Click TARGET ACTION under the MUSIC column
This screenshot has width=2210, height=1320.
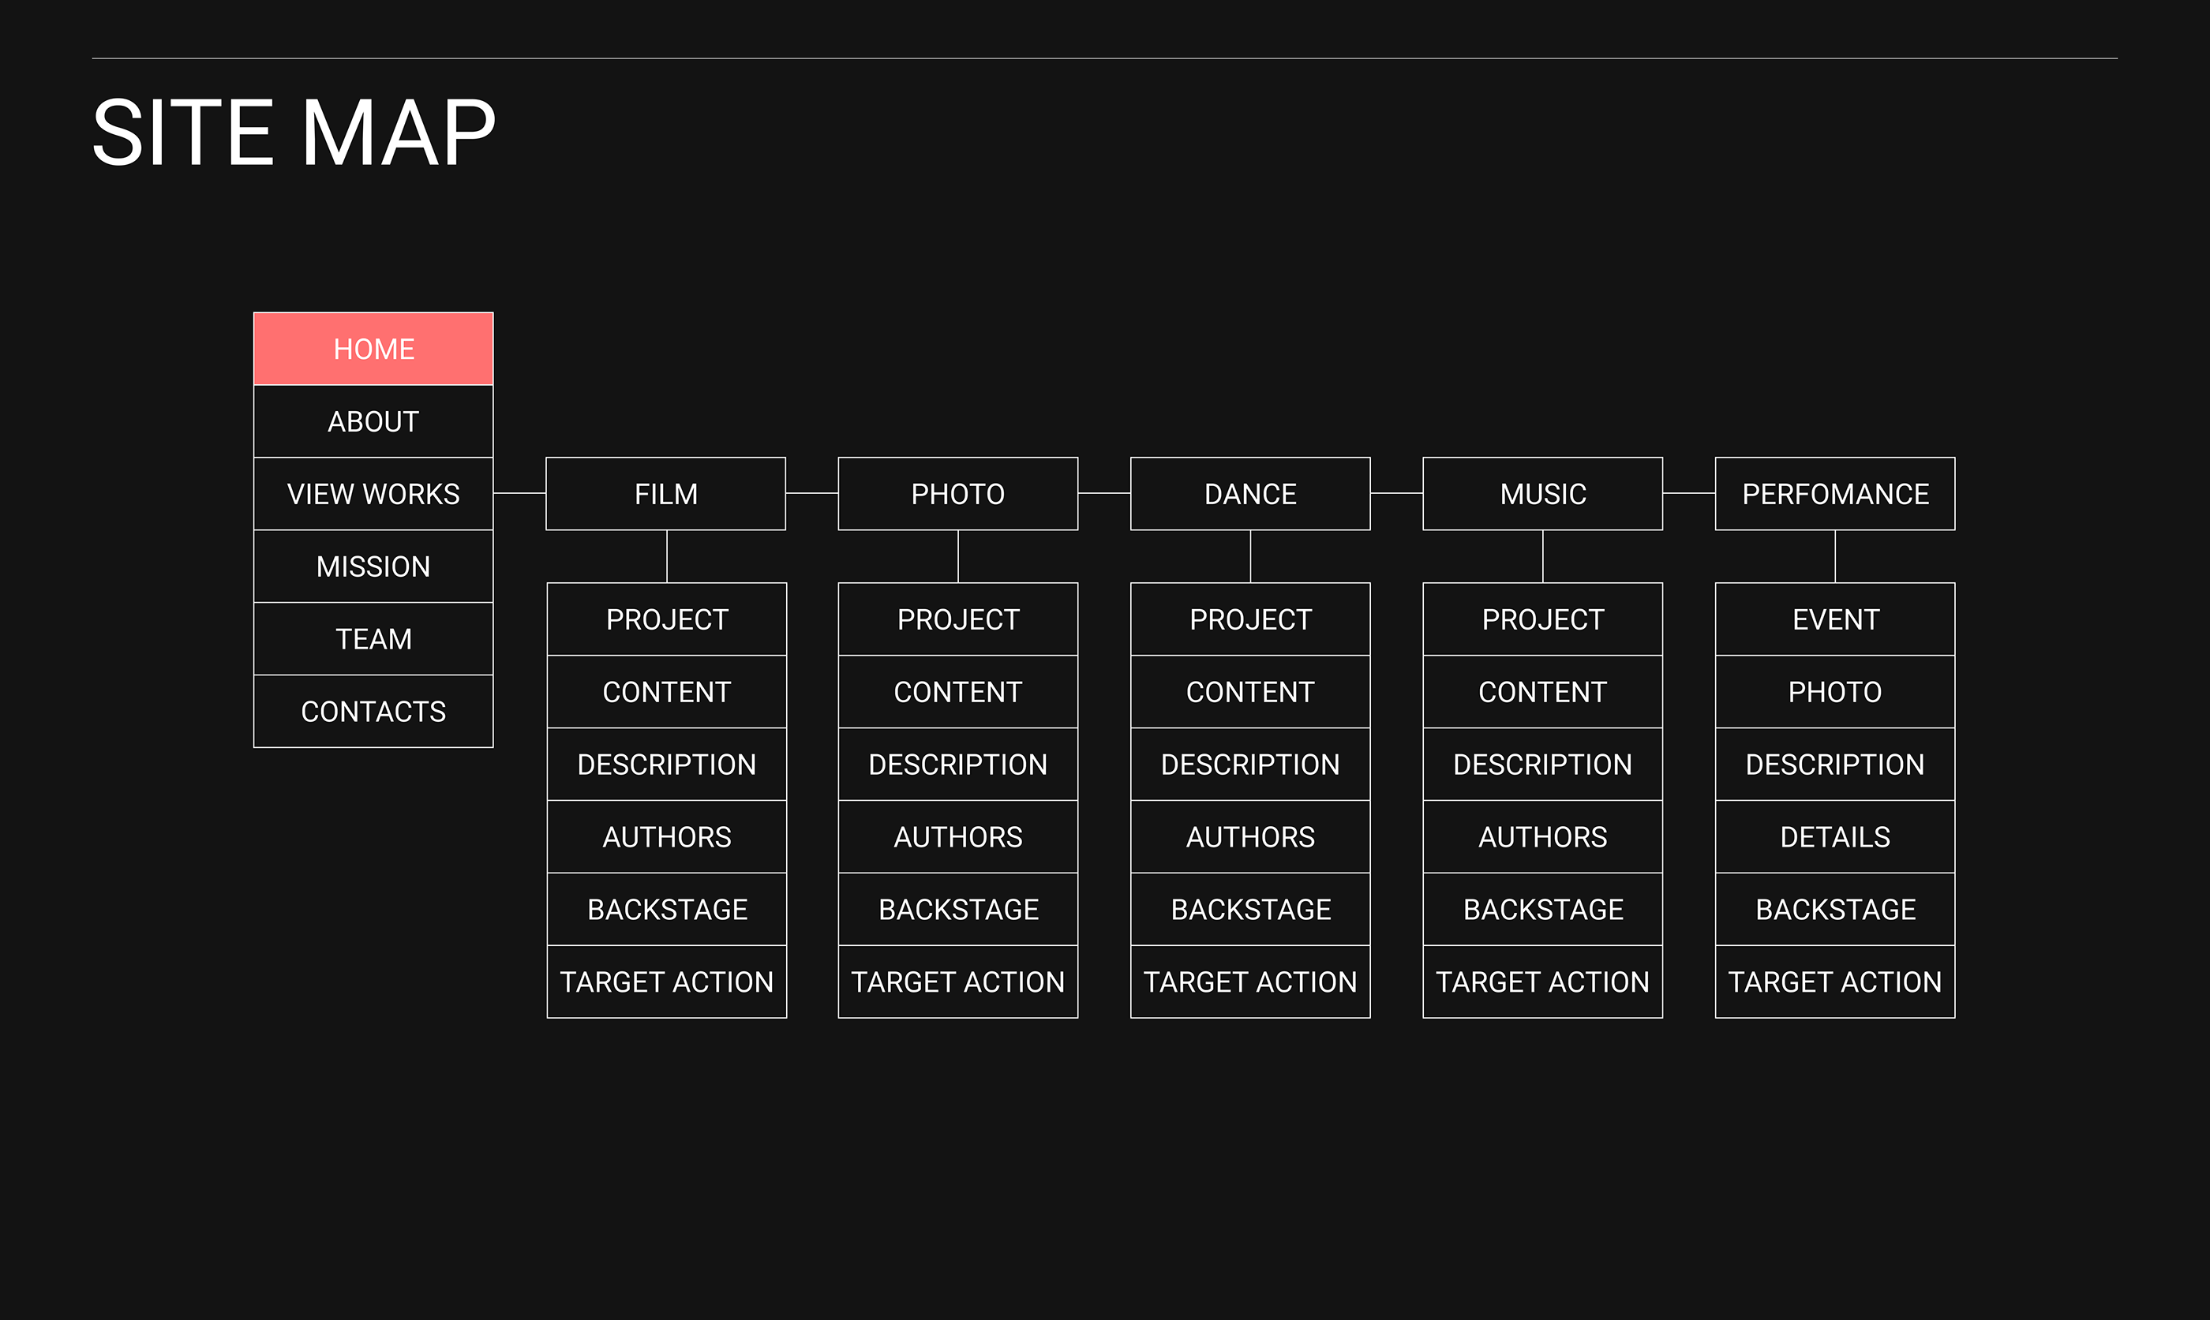tap(1543, 982)
